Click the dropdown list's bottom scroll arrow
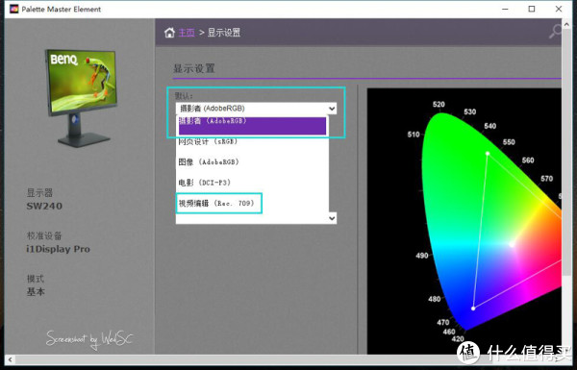577x370 pixels. [x=332, y=218]
